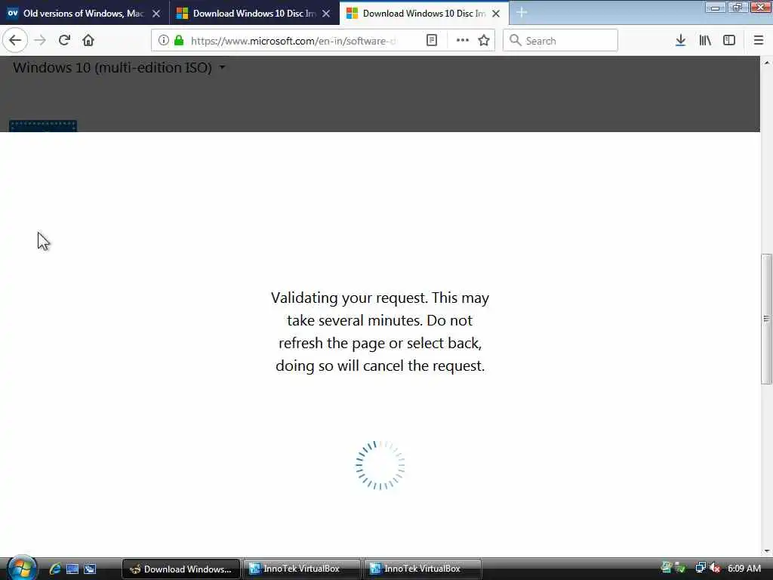Go back to the previous page
Viewport: 773px width, 580px height.
coord(15,41)
